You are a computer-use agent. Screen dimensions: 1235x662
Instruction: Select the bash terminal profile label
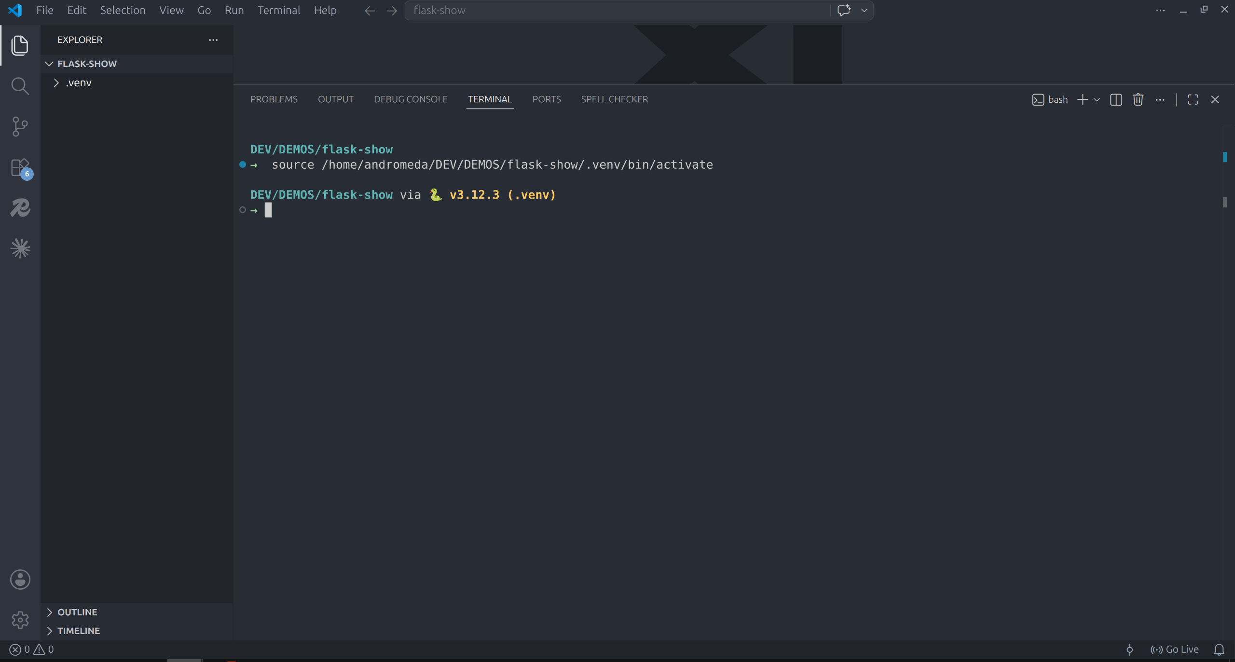[1050, 99]
